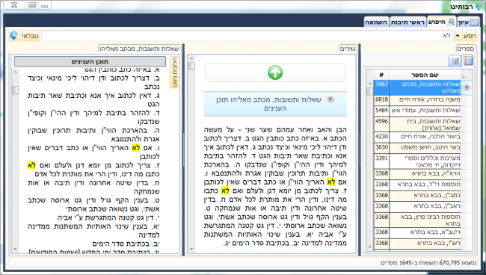Screen dimensions: 486x275
Task: Switch books panel to grouped sort view icon
Action: click(455, 61)
